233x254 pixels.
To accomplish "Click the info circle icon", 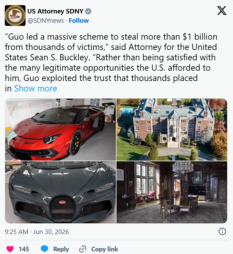I will [x=222, y=232].
